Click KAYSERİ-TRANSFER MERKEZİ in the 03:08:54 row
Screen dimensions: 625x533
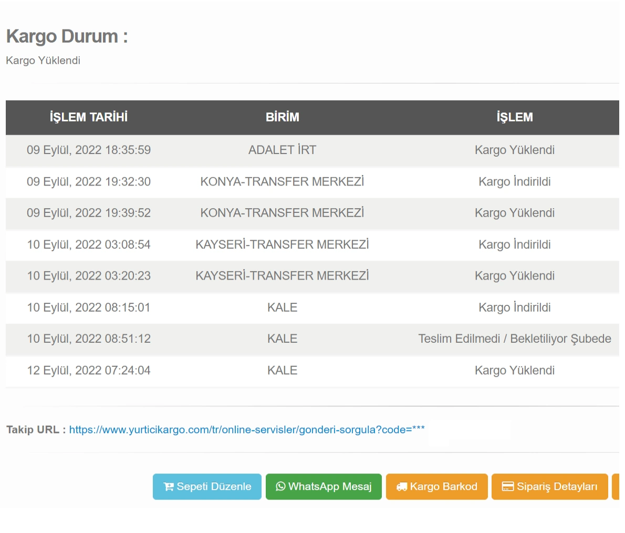(282, 244)
